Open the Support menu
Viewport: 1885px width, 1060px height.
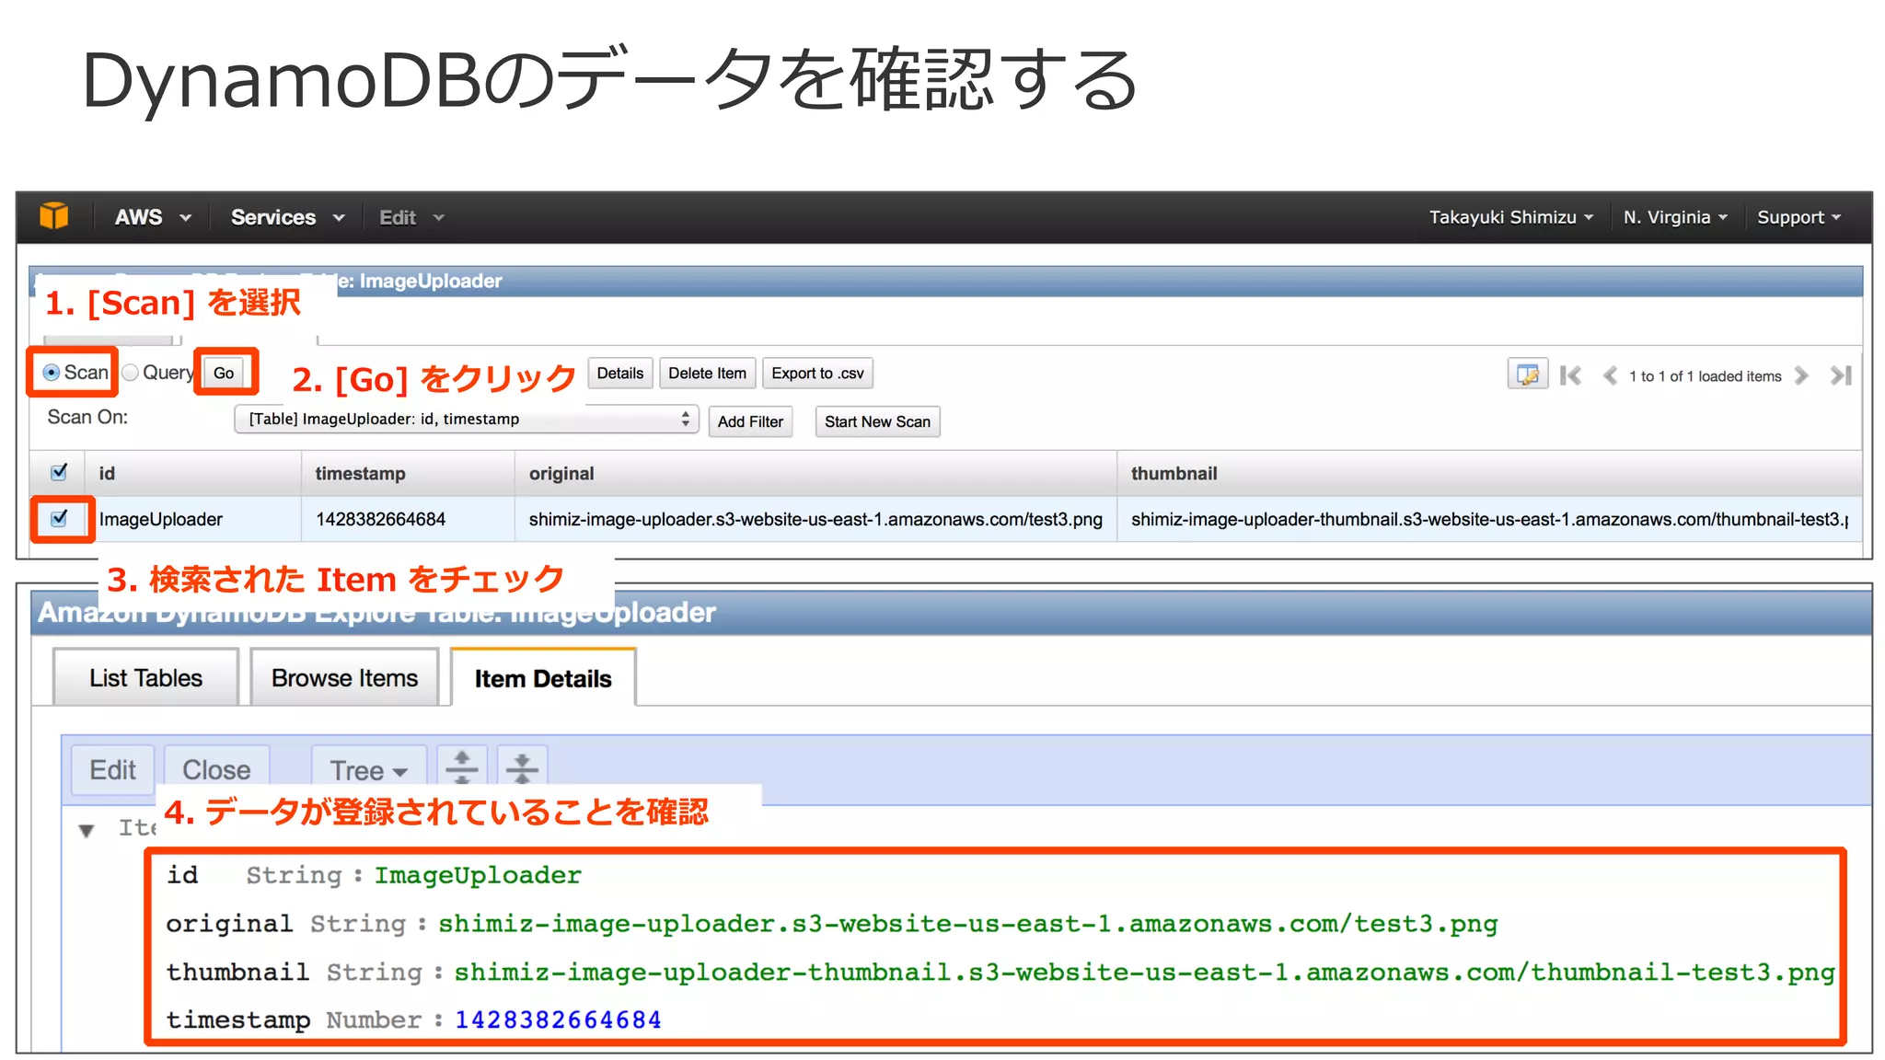1798,217
